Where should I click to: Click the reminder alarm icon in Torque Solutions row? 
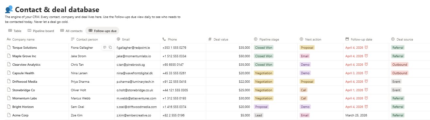pos(366,47)
